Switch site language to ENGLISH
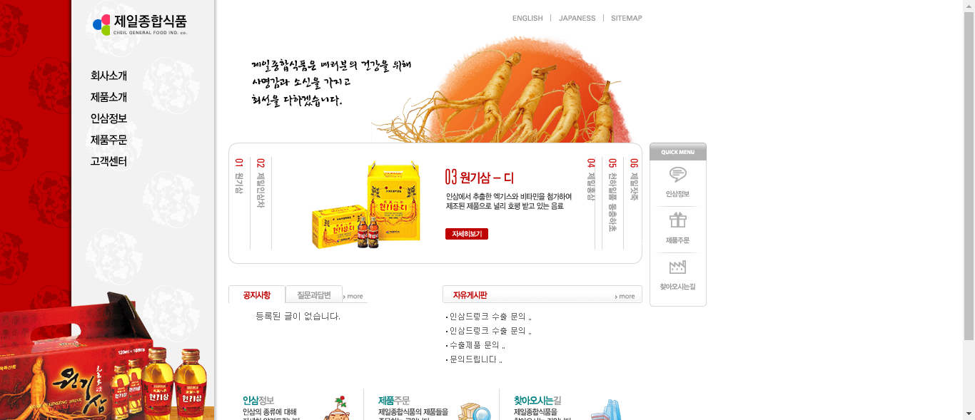This screenshot has width=975, height=420. point(527,18)
